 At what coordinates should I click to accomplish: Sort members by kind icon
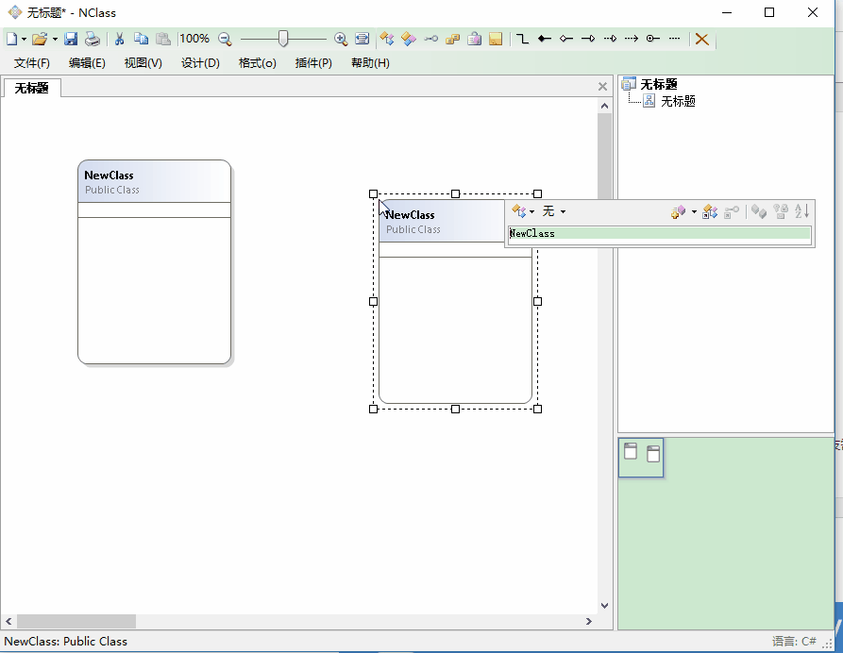[759, 211]
